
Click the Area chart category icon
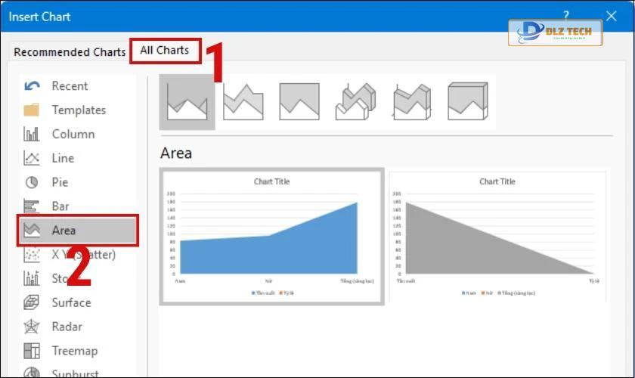coord(32,230)
